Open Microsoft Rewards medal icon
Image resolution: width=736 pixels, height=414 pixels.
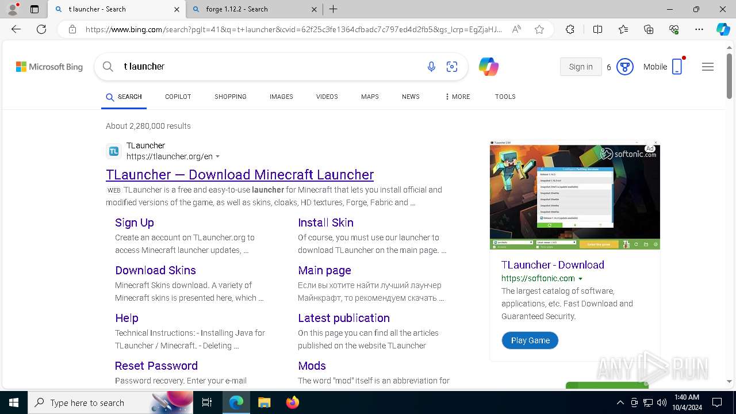tap(625, 67)
